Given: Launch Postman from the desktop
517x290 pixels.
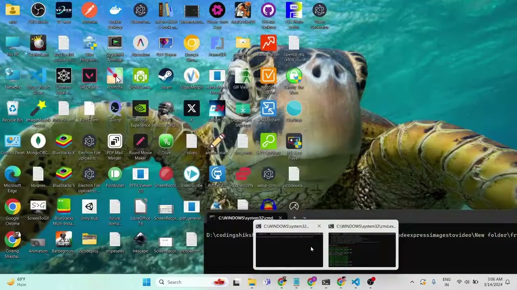Looking at the screenshot, I should (89, 13).
